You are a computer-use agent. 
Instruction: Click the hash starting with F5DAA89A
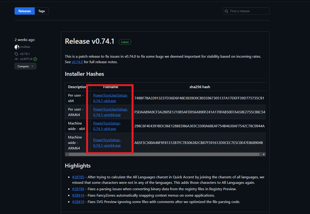200,112
